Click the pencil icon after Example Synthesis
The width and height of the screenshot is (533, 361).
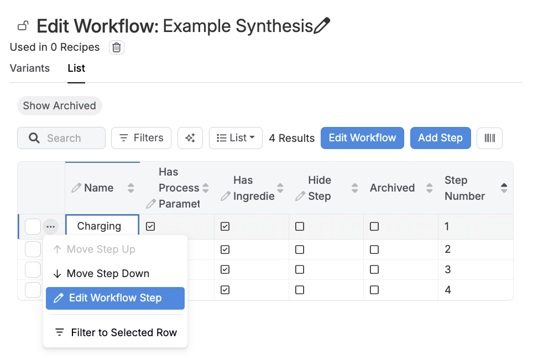pos(322,26)
